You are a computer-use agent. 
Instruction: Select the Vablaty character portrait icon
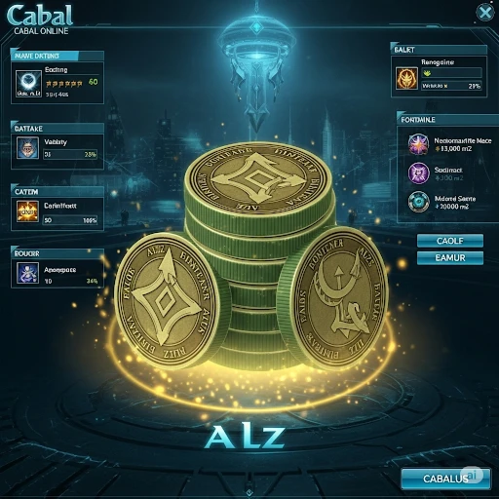[x=27, y=148]
